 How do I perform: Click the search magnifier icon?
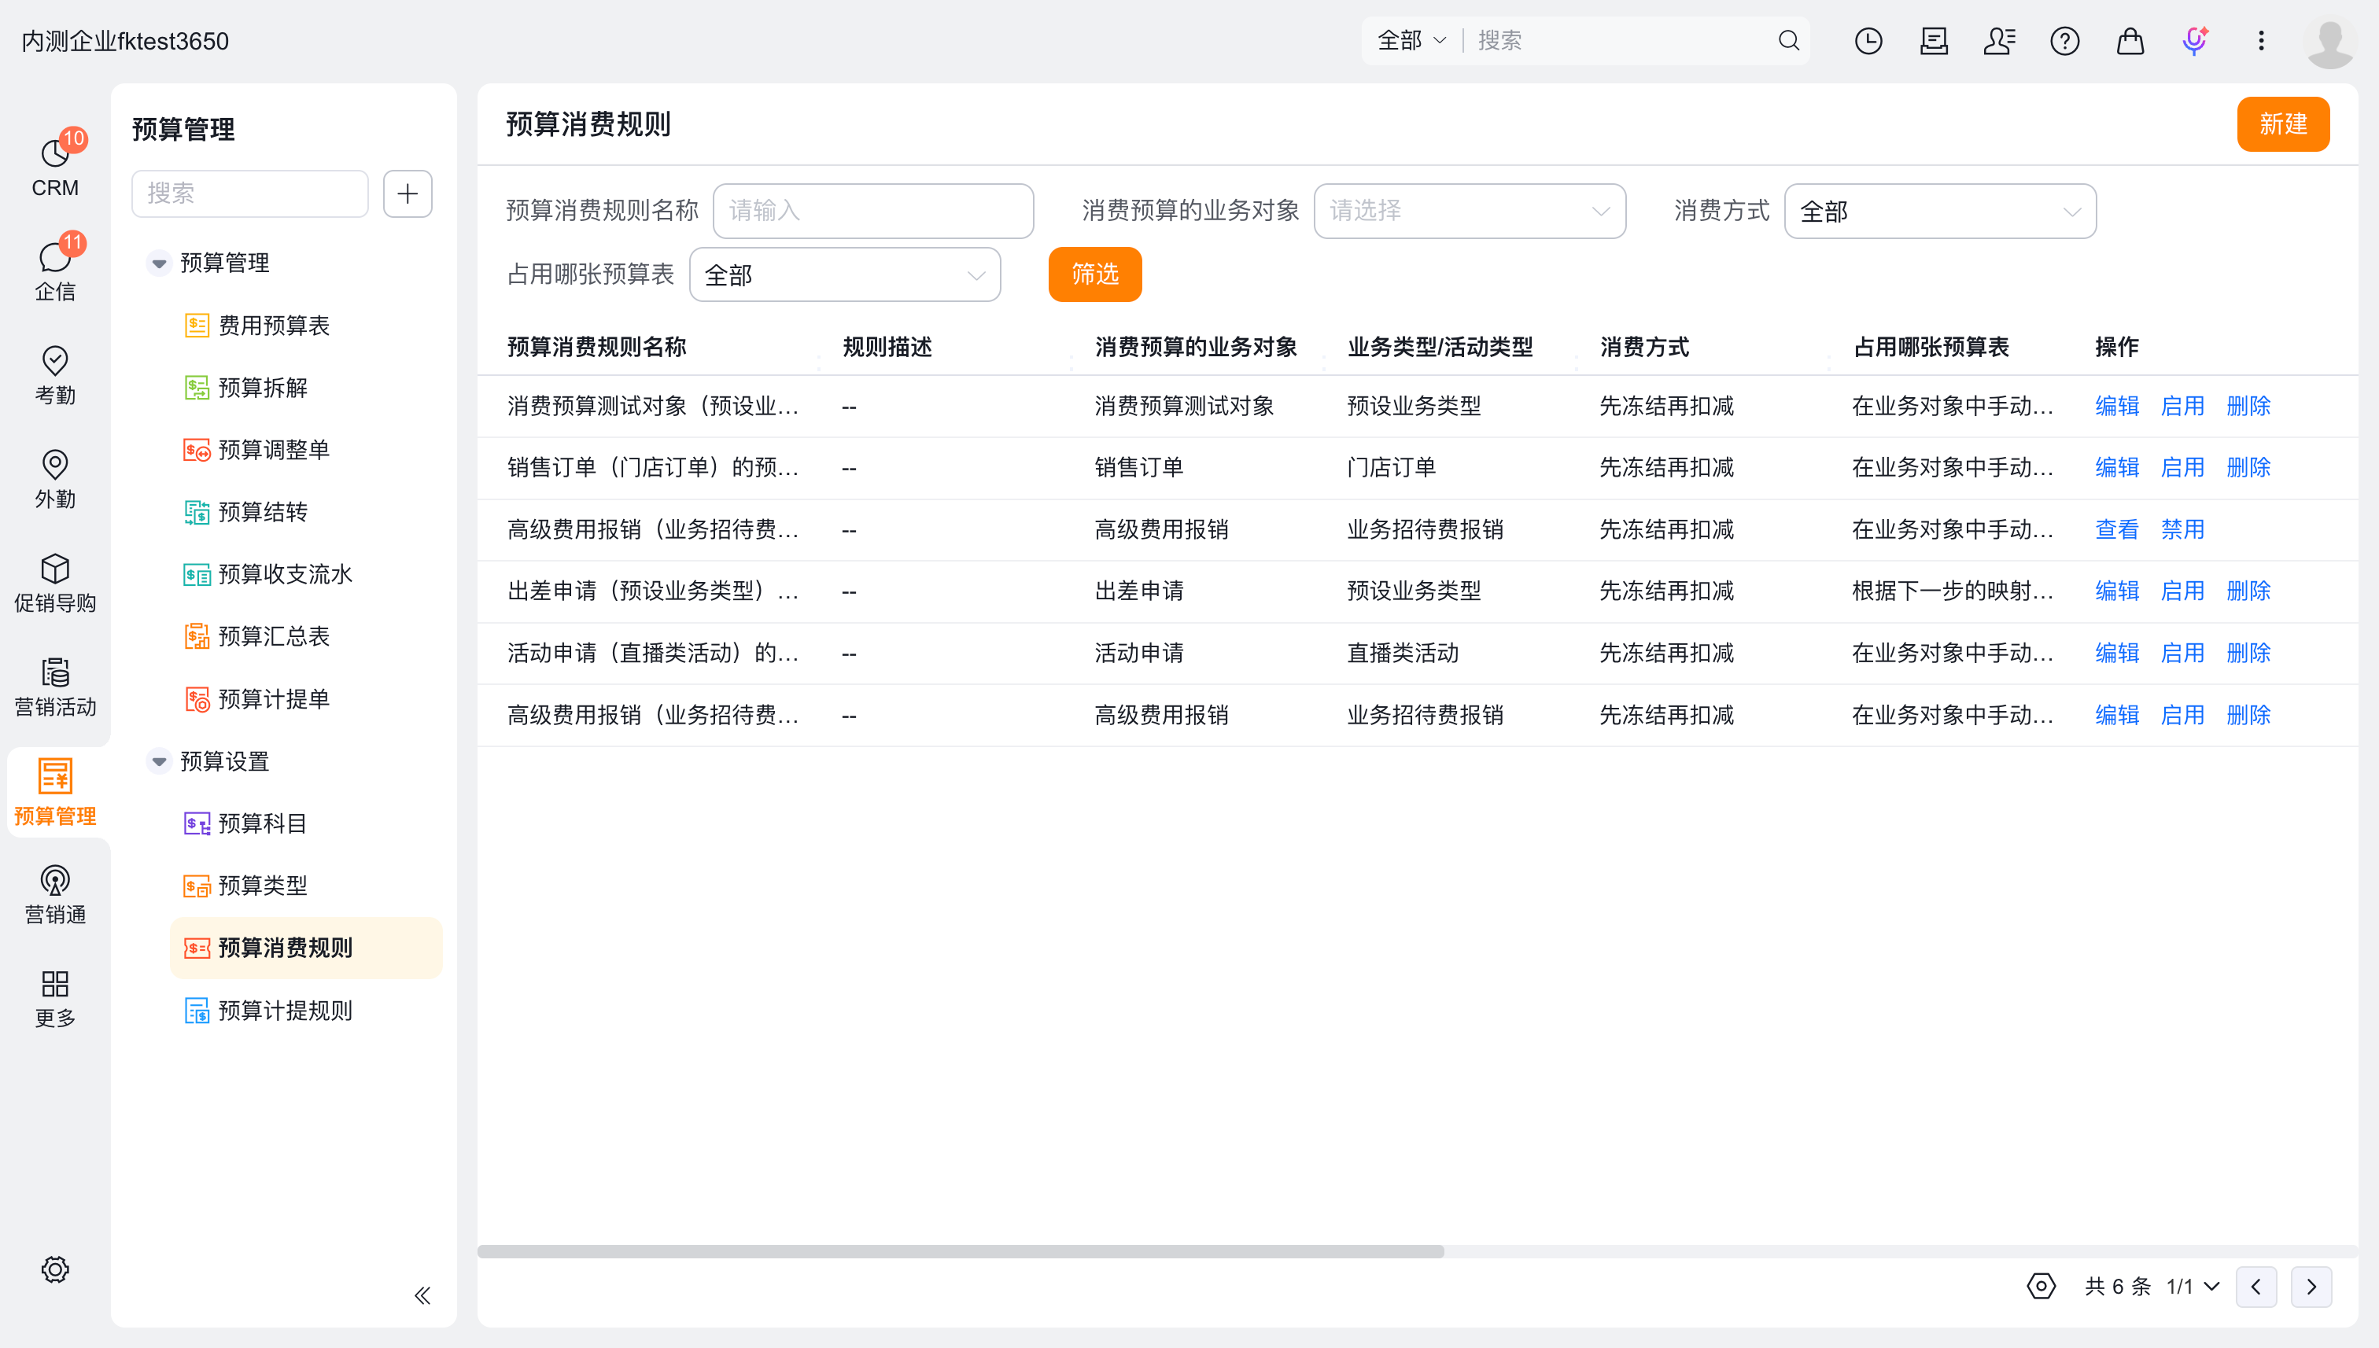click(1788, 41)
